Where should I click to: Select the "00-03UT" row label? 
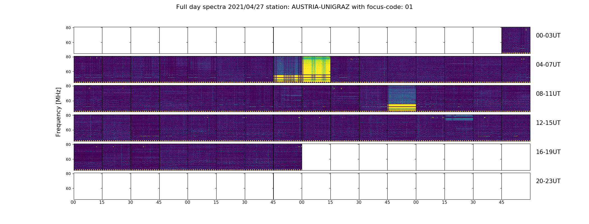tap(548, 36)
